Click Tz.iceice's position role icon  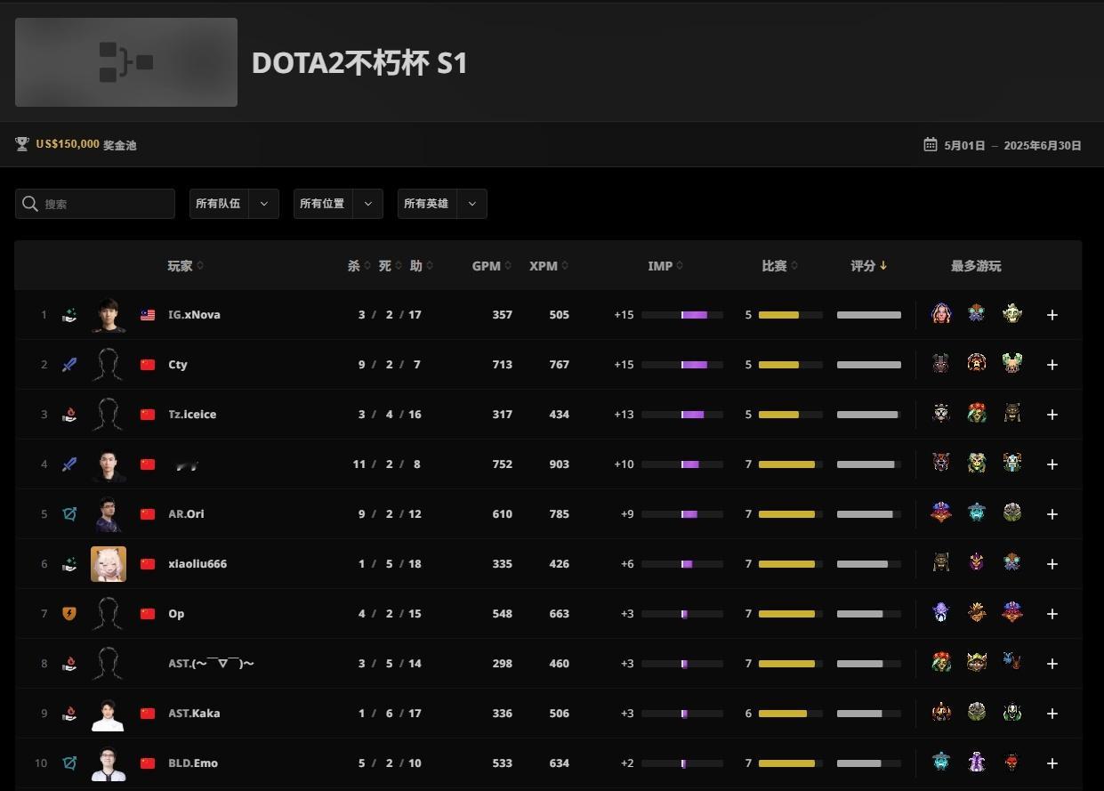click(x=69, y=415)
